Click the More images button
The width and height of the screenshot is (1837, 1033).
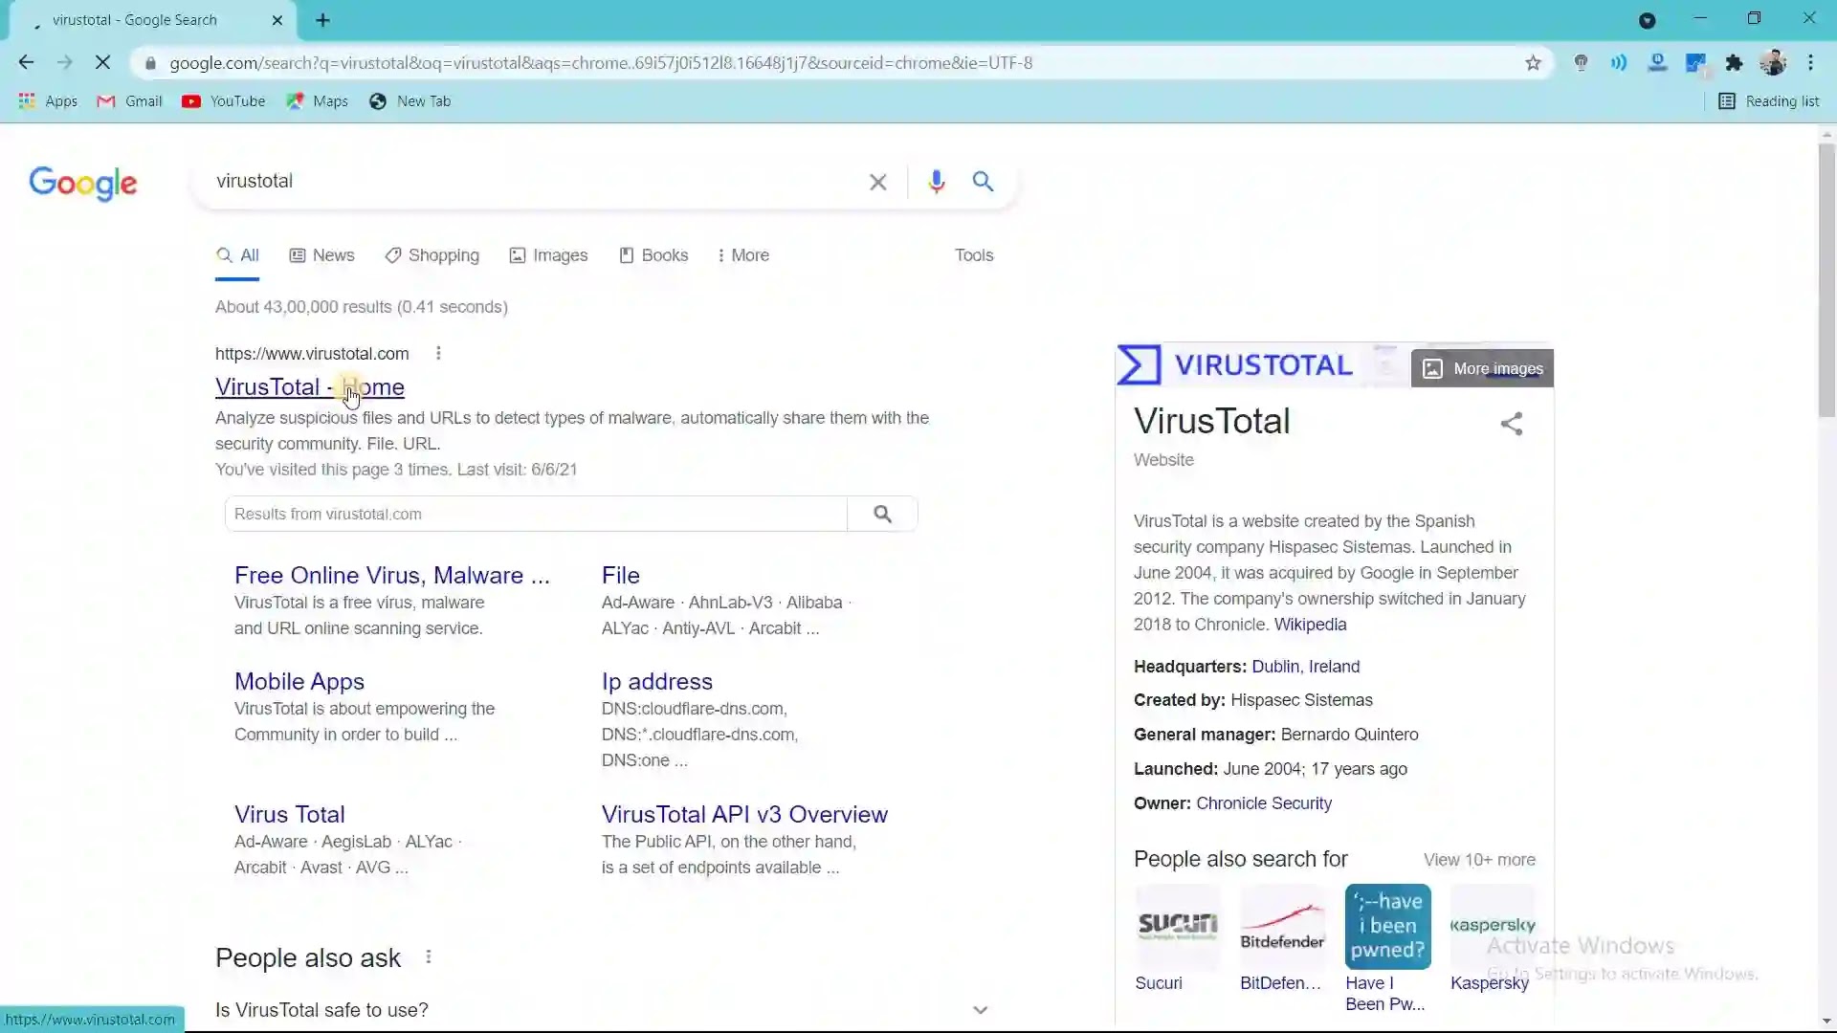[1482, 369]
